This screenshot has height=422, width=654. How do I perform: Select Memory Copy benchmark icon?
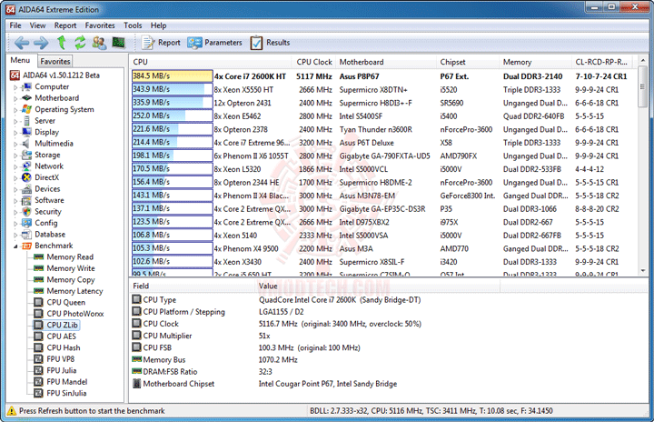click(39, 279)
